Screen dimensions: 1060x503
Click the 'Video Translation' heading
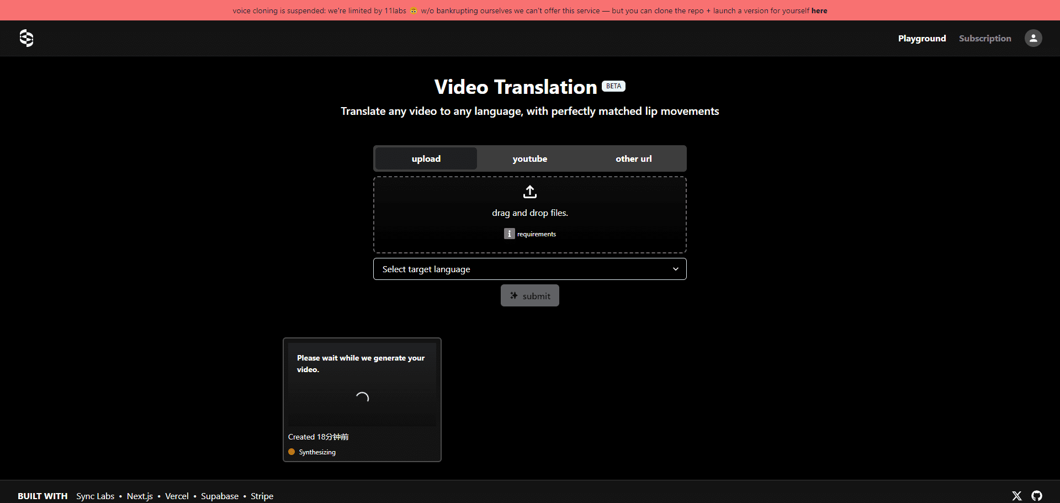516,87
